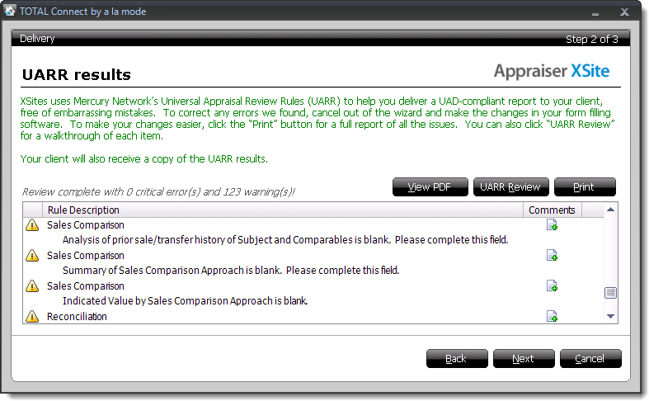This screenshot has width=649, height=401.
Task: Click the TOTAL Connect app icon in title bar
Action: click(x=10, y=11)
